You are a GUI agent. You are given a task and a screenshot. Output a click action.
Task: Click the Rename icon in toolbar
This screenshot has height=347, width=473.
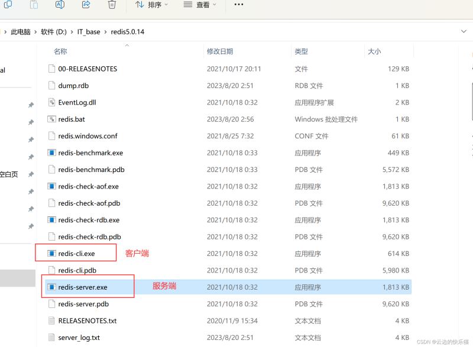click(60, 5)
